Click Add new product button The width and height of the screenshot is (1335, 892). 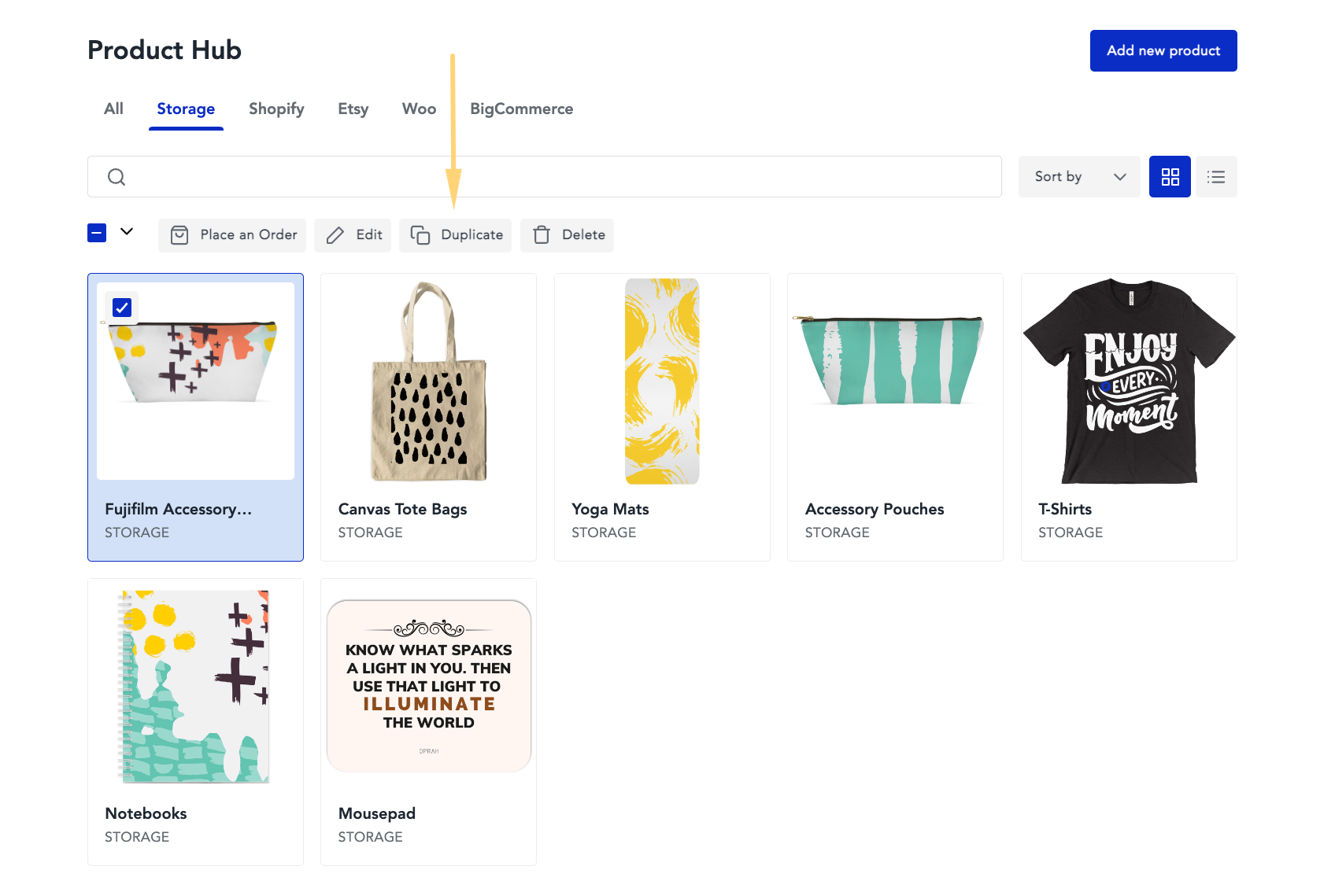pyautogui.click(x=1163, y=50)
